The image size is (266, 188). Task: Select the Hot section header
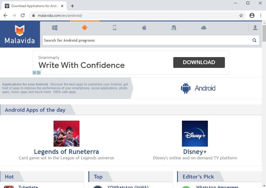point(9,177)
